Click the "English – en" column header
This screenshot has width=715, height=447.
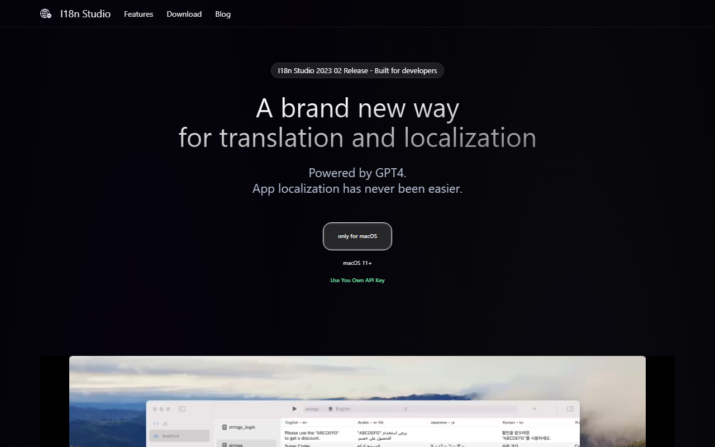coord(296,422)
